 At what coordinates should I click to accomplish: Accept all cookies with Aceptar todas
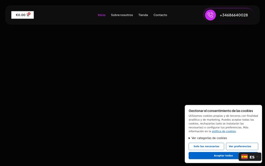point(223,156)
